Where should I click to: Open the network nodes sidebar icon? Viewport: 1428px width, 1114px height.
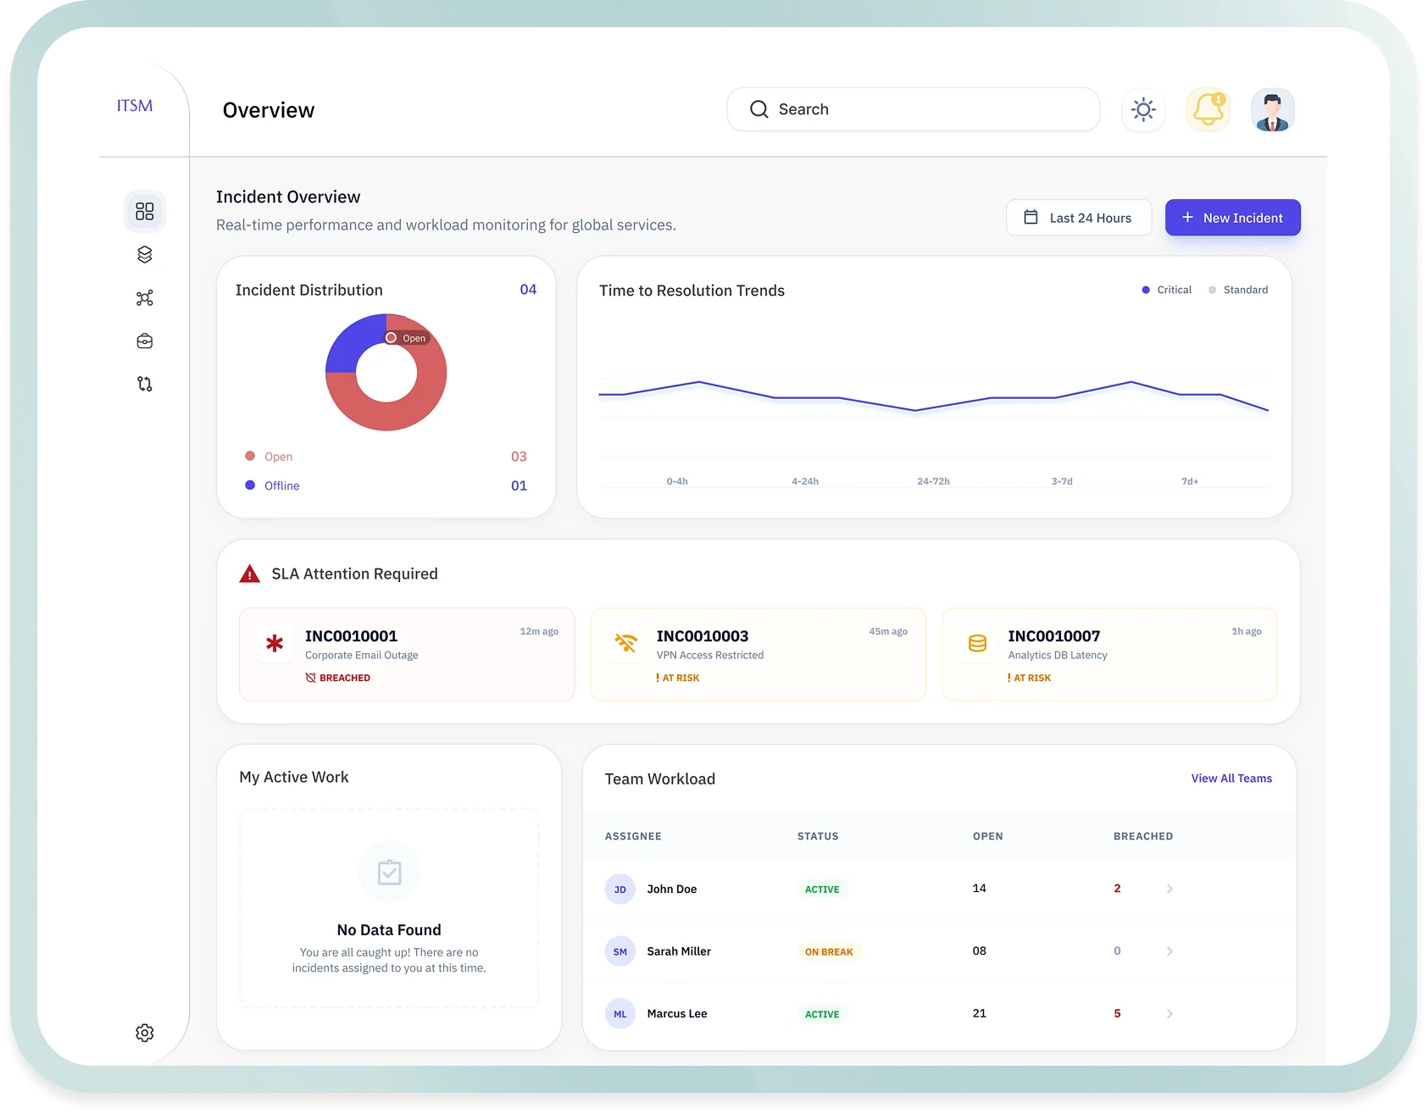click(x=145, y=298)
